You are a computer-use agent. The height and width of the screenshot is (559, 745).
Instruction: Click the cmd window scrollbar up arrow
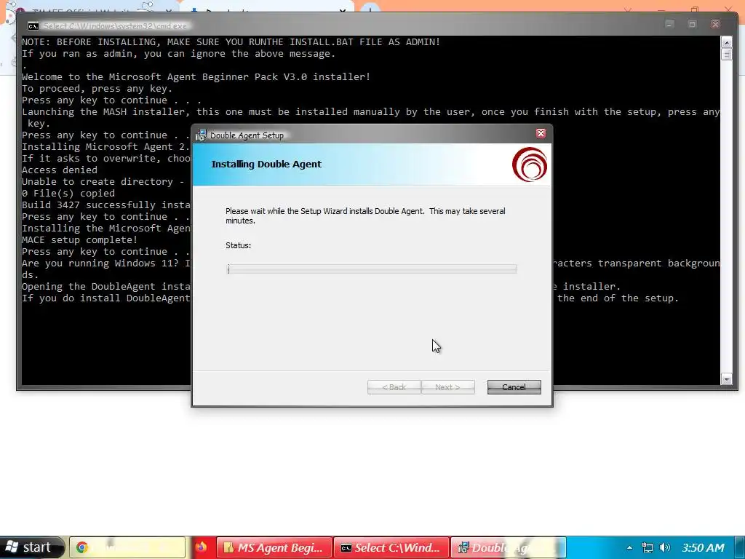pyautogui.click(x=727, y=42)
